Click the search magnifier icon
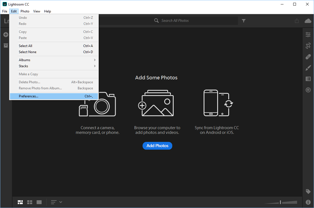Screen dimensions: 314x208 [156, 20]
